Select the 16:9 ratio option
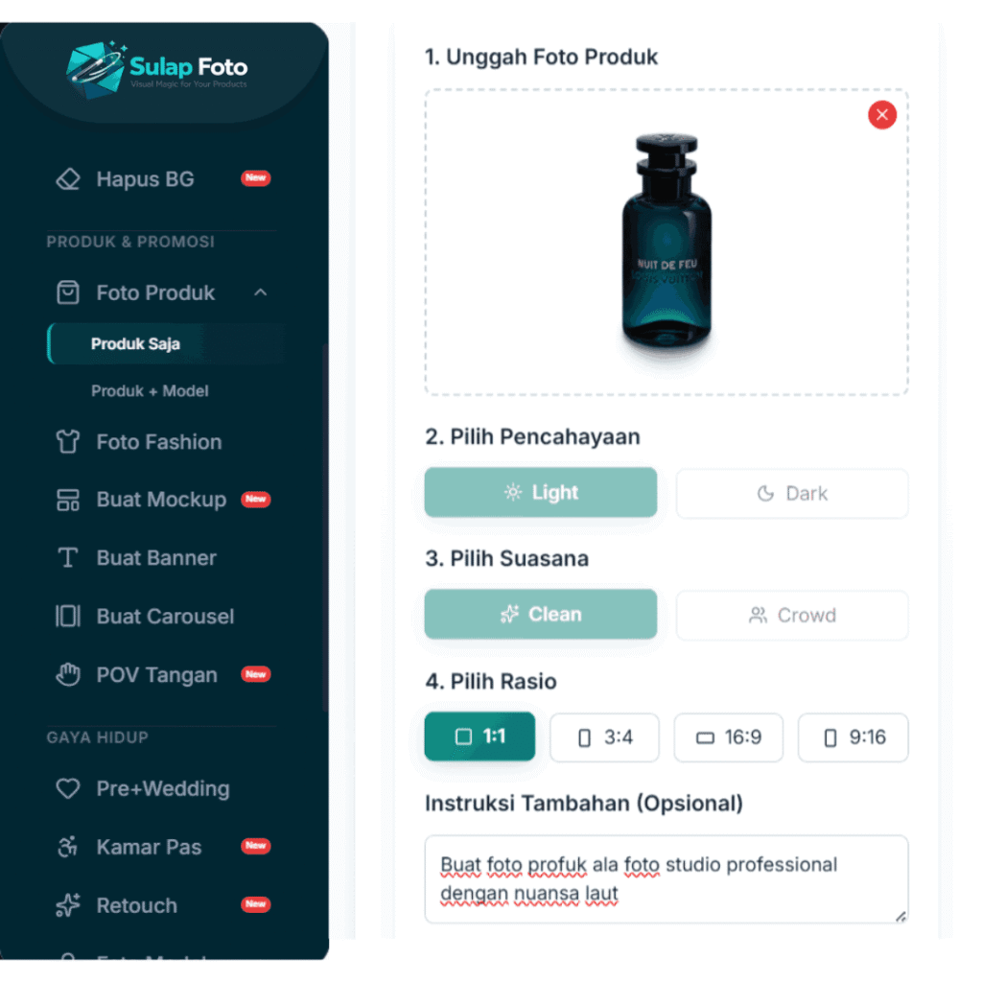Screen dimensions: 982x982 [729, 737]
